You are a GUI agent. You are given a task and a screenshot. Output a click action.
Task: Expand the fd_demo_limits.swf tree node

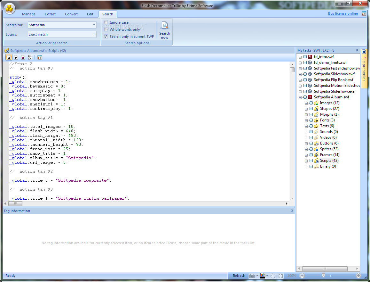tap(300, 63)
